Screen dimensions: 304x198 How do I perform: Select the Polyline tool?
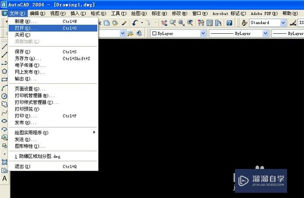click(x=4, y=63)
